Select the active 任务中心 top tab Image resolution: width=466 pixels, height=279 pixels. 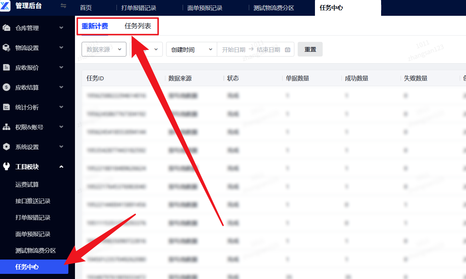pos(348,8)
